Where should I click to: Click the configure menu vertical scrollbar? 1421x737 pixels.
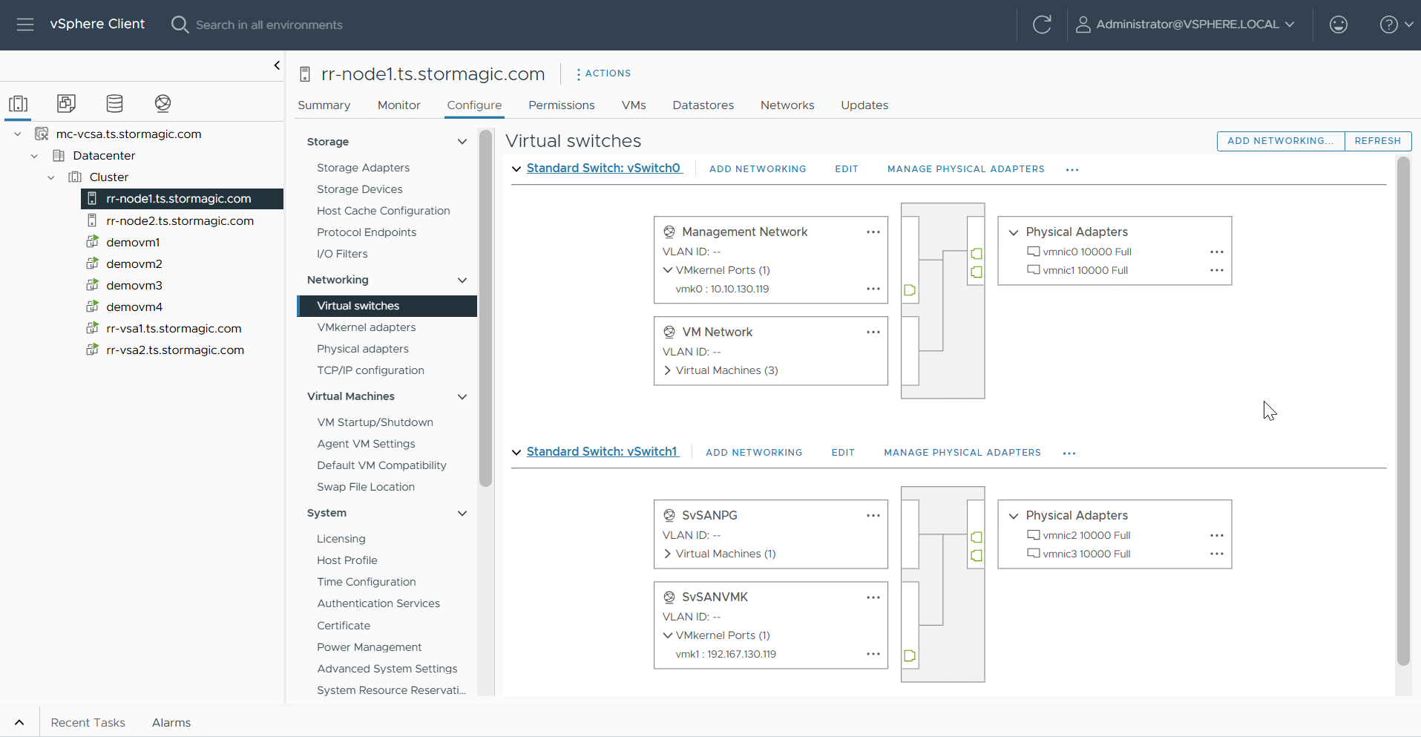(x=486, y=308)
